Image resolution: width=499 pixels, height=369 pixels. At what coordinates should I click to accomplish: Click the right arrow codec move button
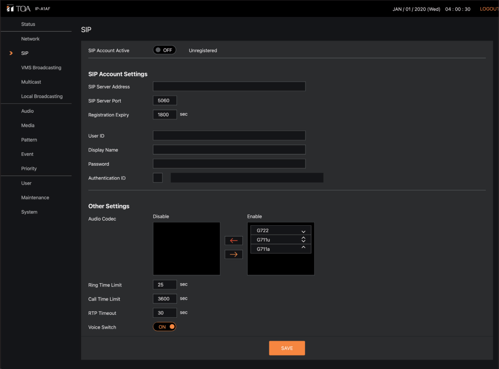coord(233,254)
